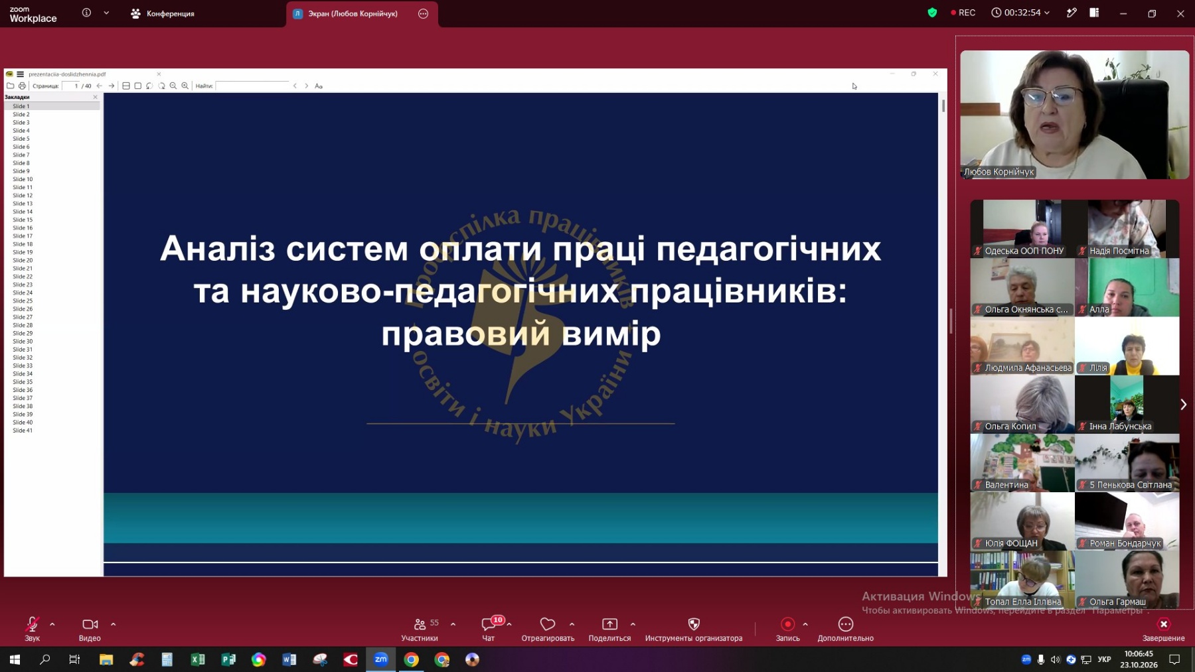Select Slide 41 bookmark

[x=23, y=431]
